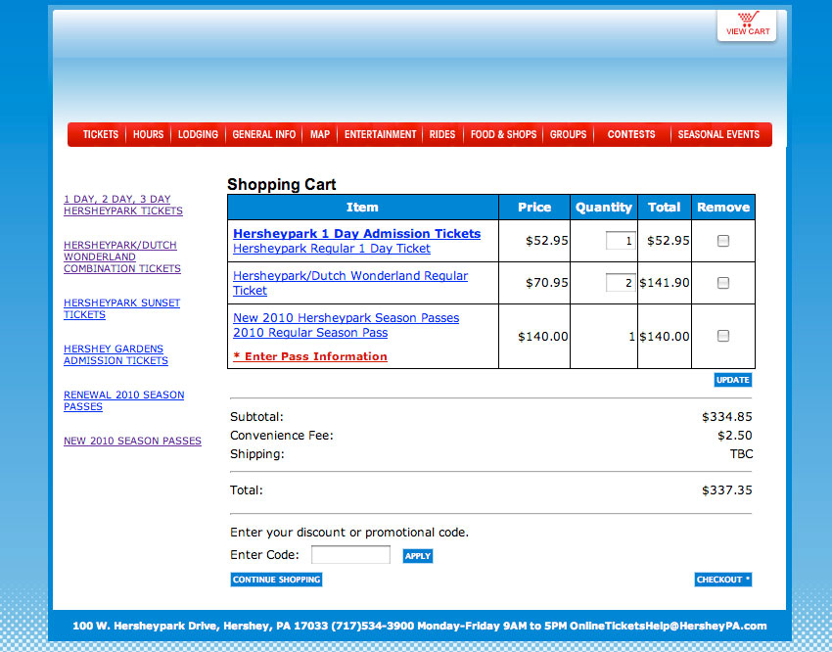Check Remove box for Dutch Wonderland ticket
The height and width of the screenshot is (652, 832).
click(722, 283)
